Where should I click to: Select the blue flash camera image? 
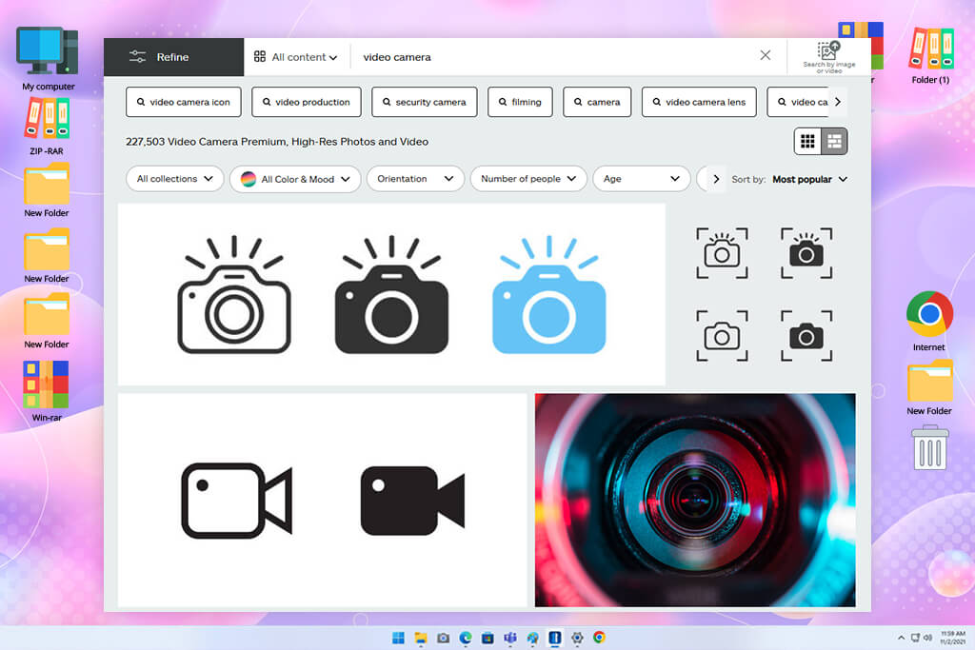click(549, 295)
